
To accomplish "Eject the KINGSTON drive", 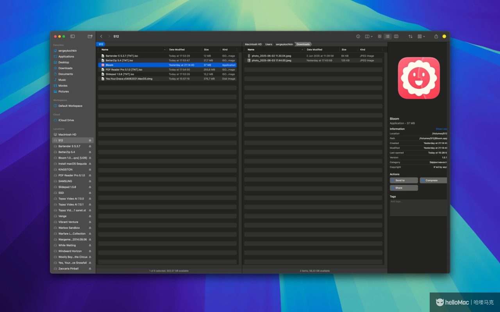I will point(90,170).
